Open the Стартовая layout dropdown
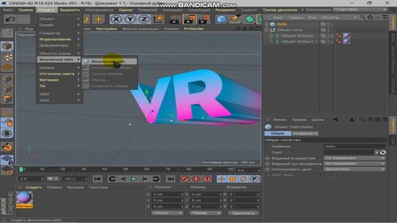Image resolution: width=397 pixels, height=223 pixels. pos(360,10)
